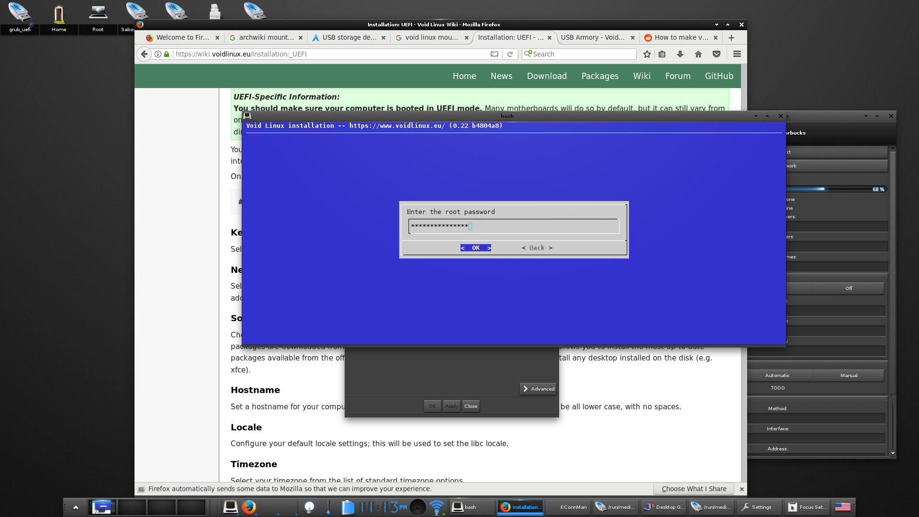Select the first virtual desktop in pager
919x517 pixels.
click(102, 507)
